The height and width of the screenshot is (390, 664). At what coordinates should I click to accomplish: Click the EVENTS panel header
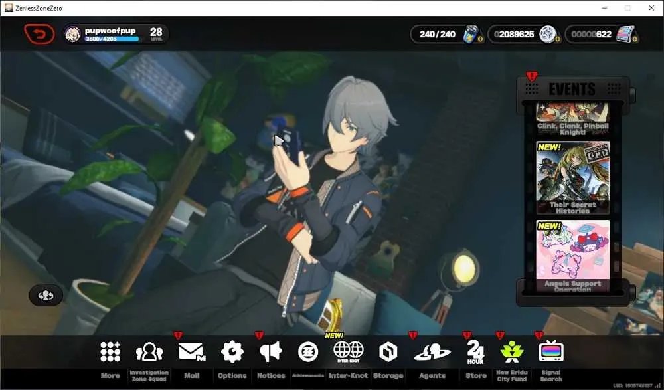(x=572, y=89)
